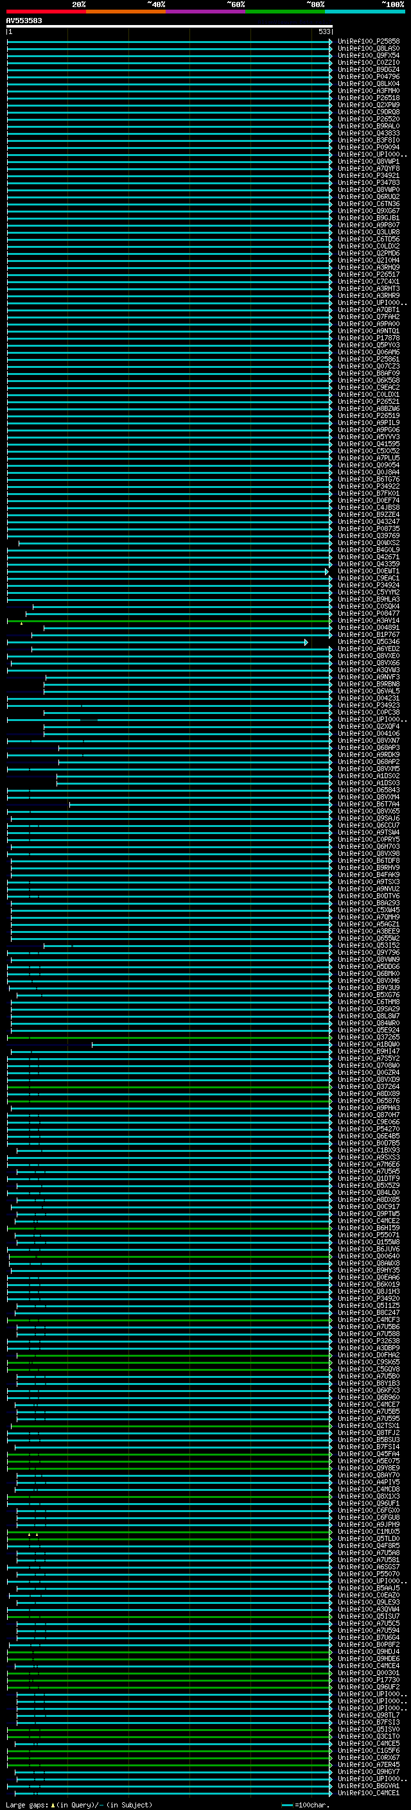Open hit UniRef100_Q8LAS0
Screen dimensions: 411x1810
click(x=368, y=49)
